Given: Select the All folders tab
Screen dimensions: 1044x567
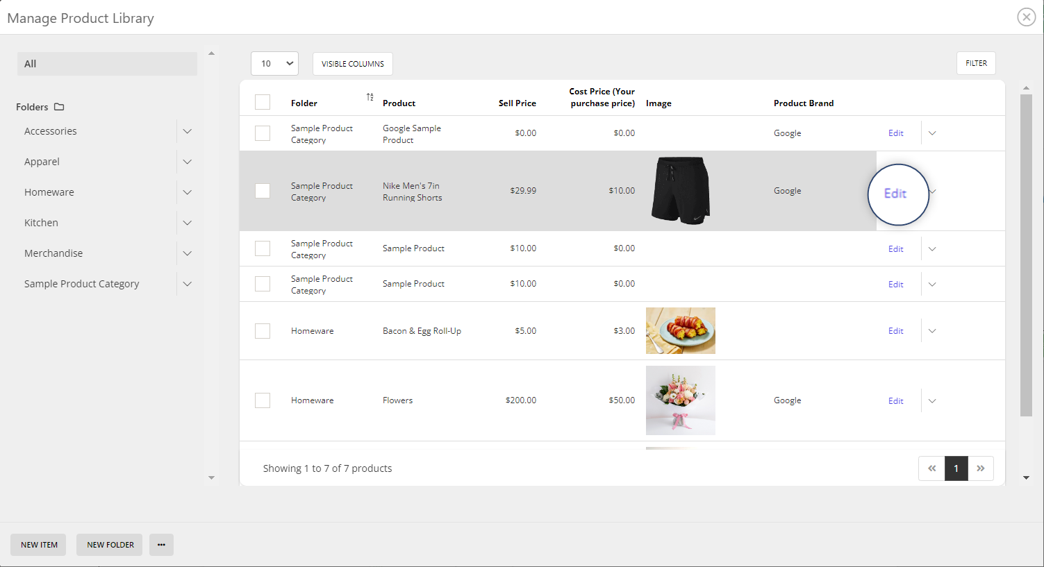Looking at the screenshot, I should pos(107,63).
